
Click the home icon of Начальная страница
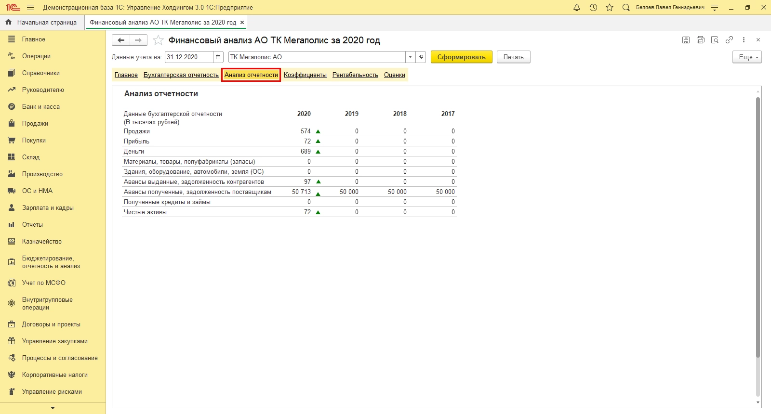coord(8,22)
